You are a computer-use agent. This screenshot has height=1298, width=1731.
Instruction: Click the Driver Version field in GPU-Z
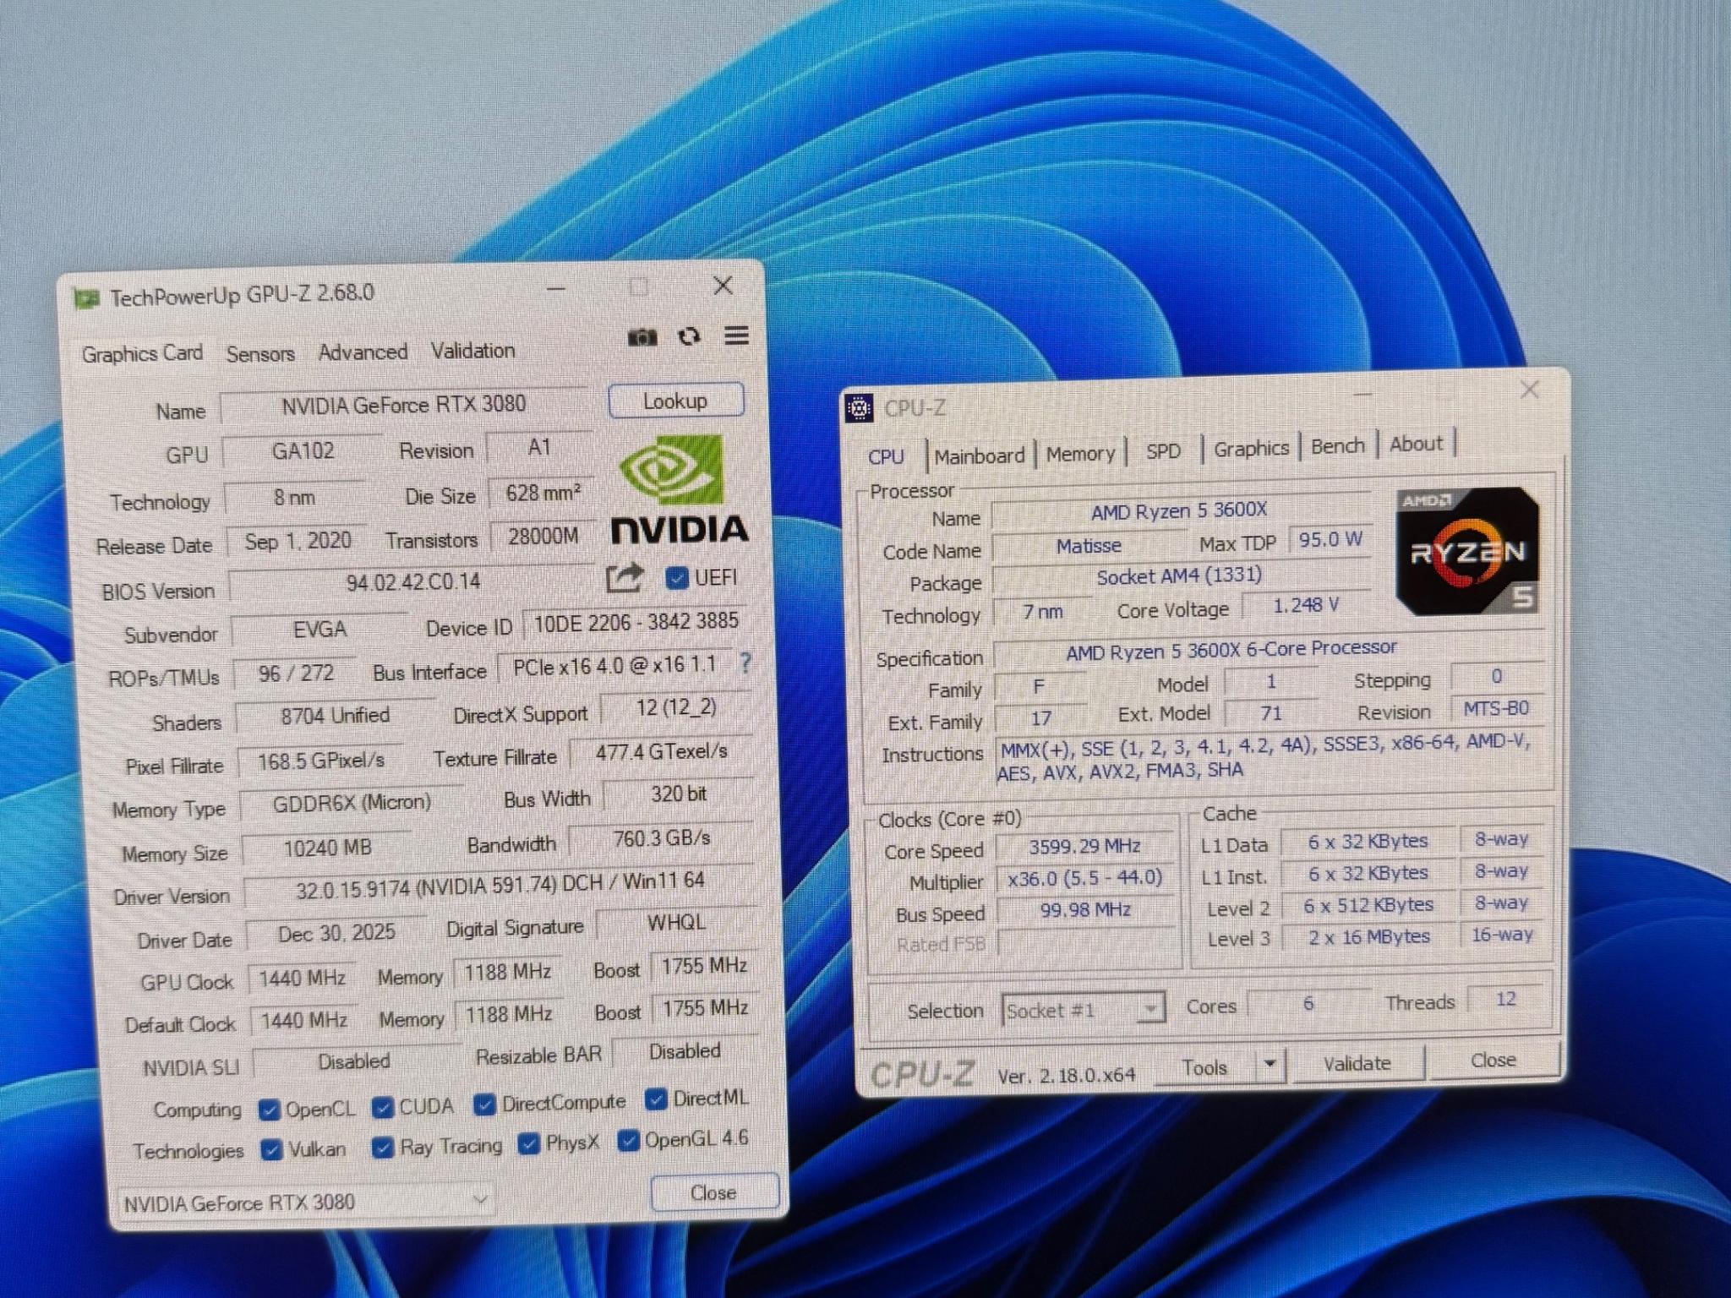[x=500, y=886]
